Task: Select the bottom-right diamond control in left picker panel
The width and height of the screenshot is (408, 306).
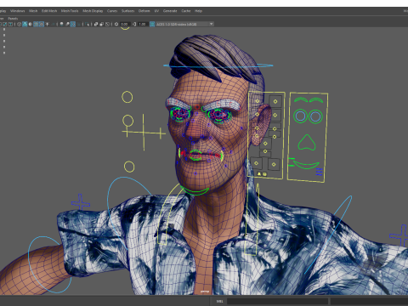Action: (x=274, y=164)
